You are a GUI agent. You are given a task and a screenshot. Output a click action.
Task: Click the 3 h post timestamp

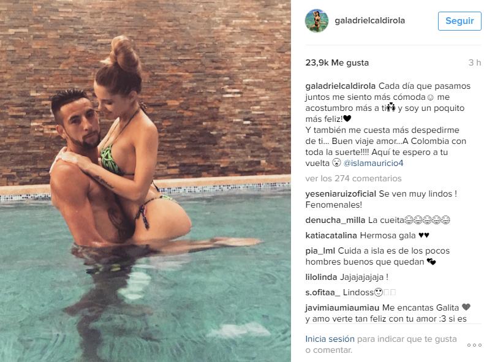pos(475,62)
